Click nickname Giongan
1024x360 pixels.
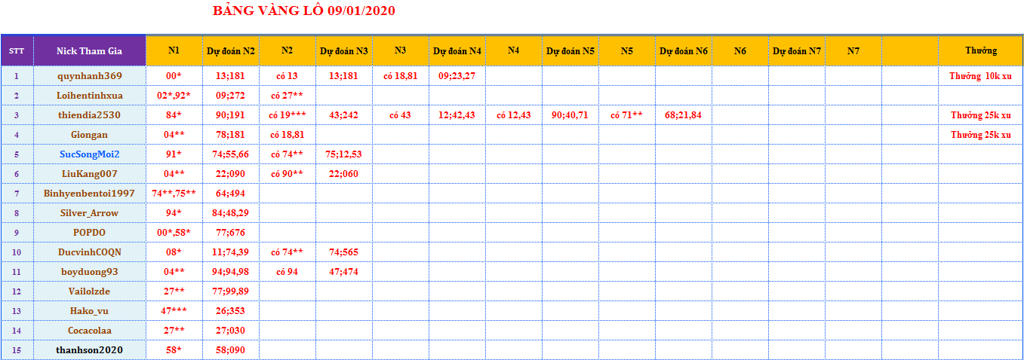90,134
